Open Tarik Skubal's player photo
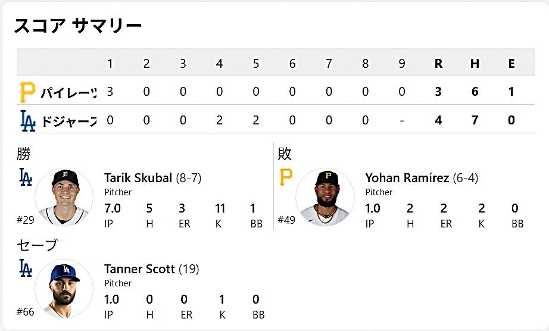The width and height of the screenshot is (549, 331). 64,198
